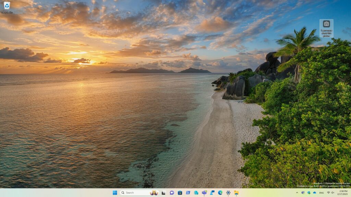The image size is (351, 197).
Task: Launch Microsoft Edge browser
Action: [220, 193]
